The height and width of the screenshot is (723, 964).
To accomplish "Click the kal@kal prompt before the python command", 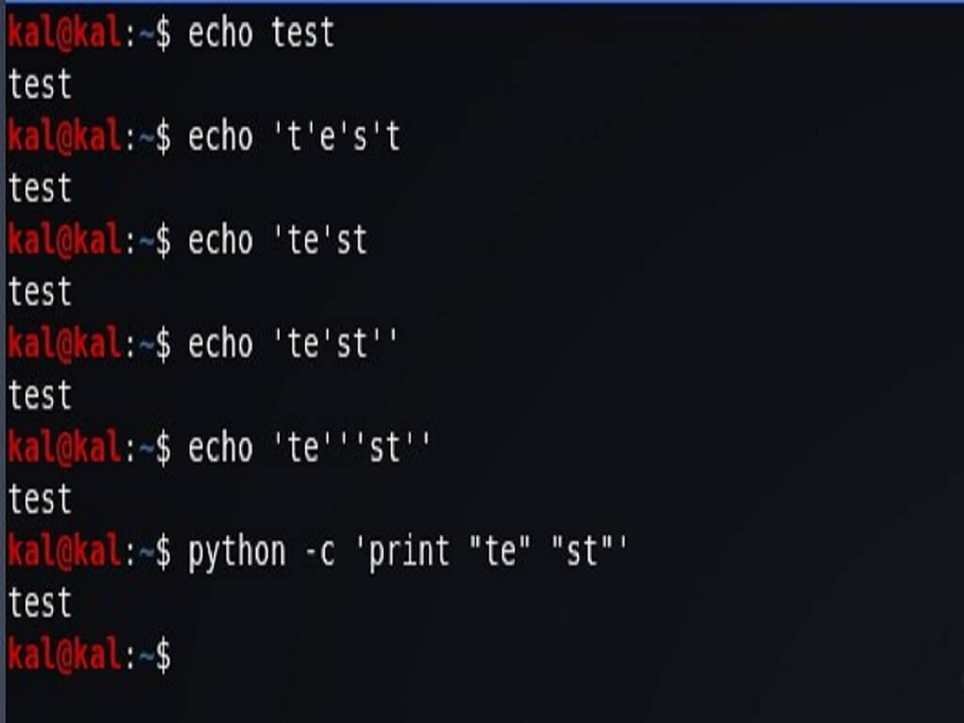I will pos(64,552).
